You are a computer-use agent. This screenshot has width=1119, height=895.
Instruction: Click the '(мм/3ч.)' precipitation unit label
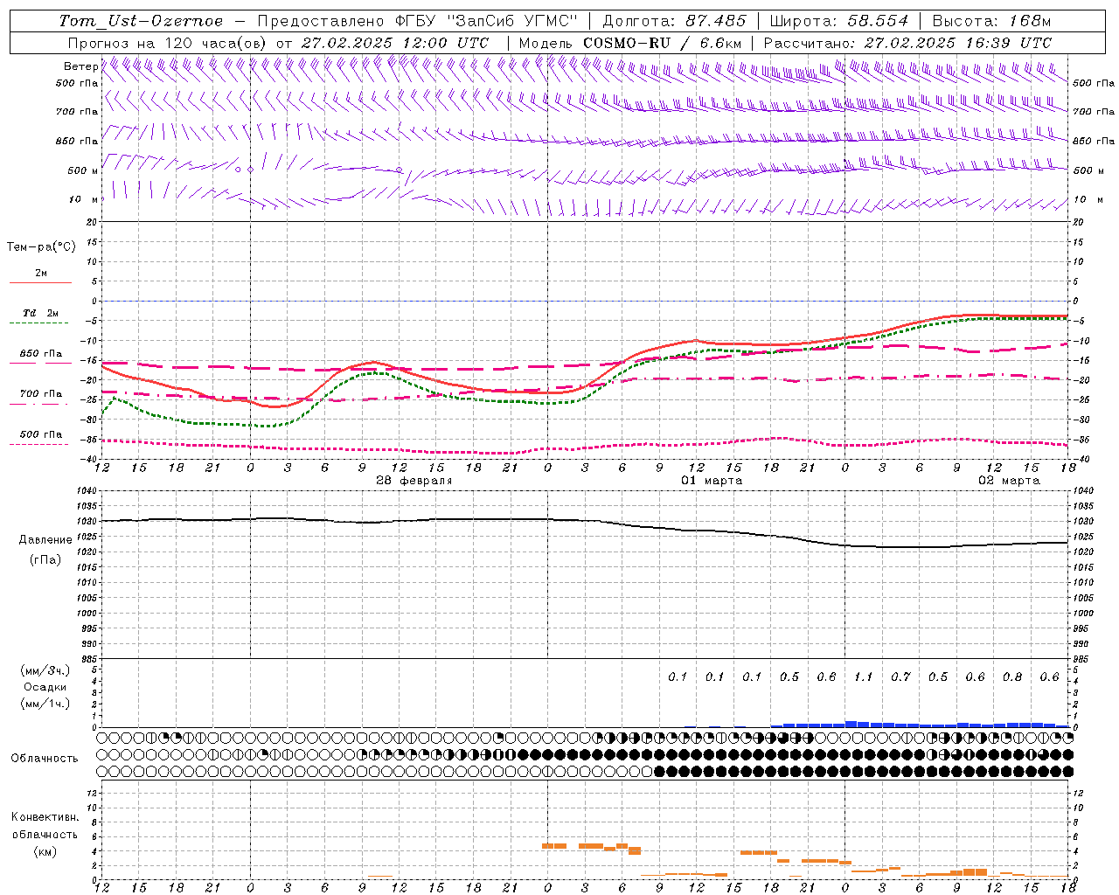pos(45,670)
